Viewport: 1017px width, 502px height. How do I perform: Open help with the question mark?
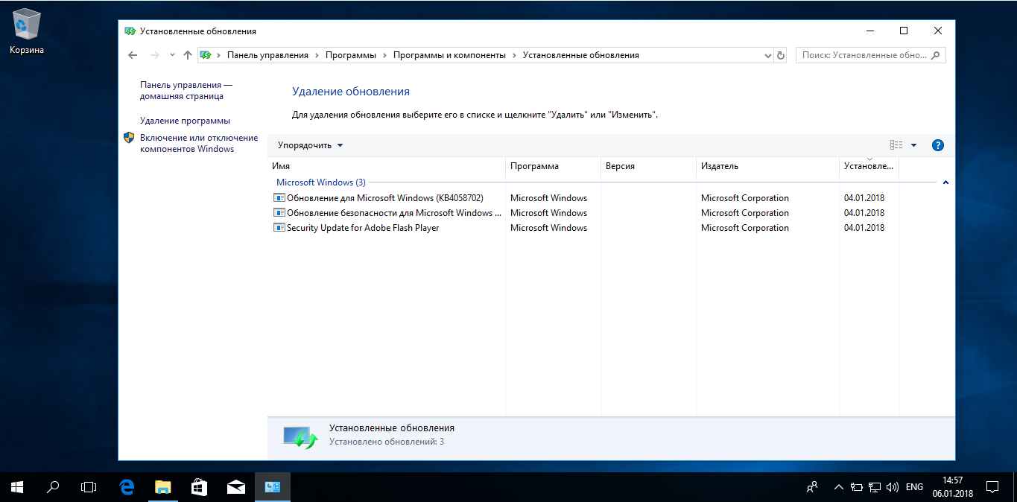[938, 145]
